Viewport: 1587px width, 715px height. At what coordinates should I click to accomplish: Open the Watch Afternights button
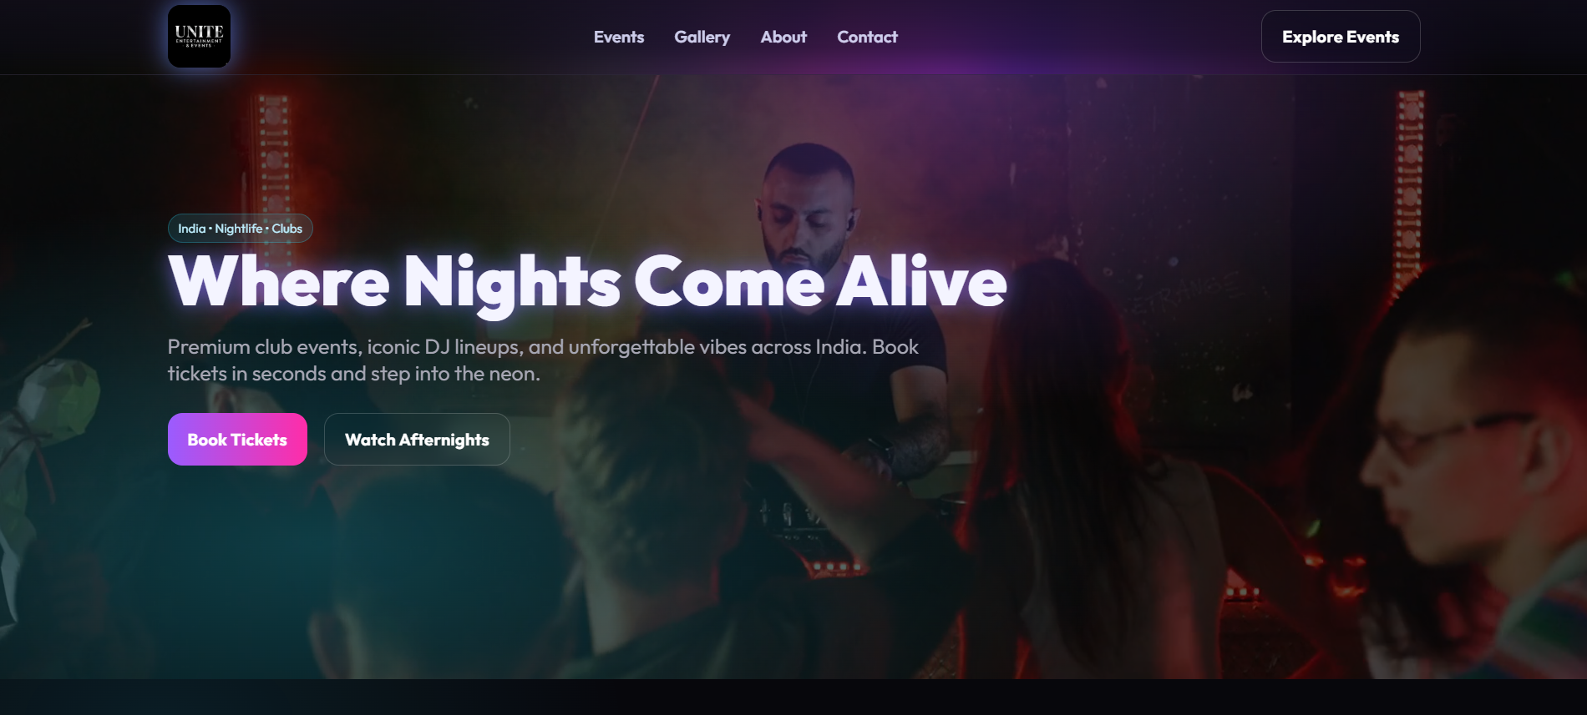point(417,440)
